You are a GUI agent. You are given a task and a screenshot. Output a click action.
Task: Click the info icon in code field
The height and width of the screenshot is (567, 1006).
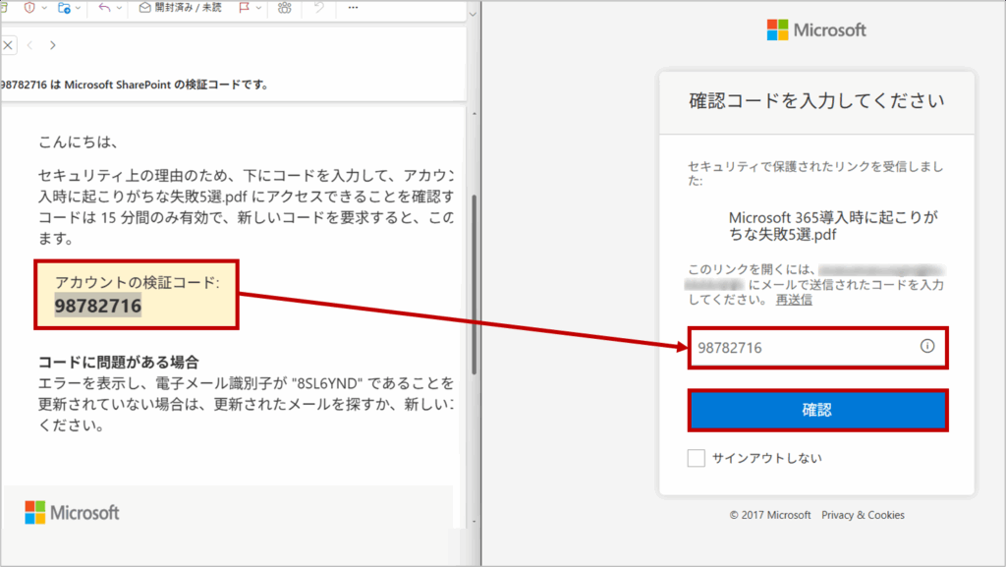927,346
